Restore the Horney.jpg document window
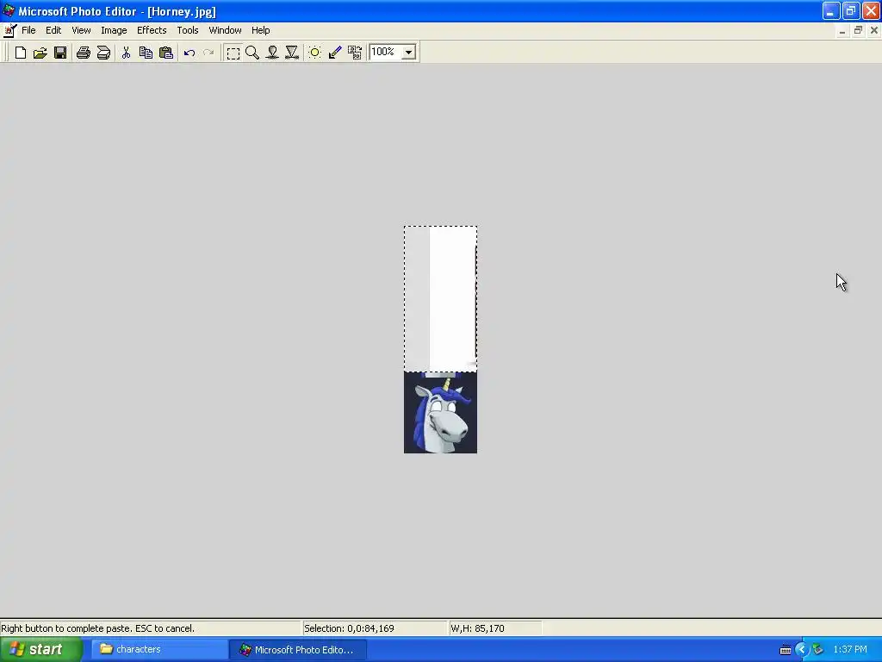 [858, 30]
